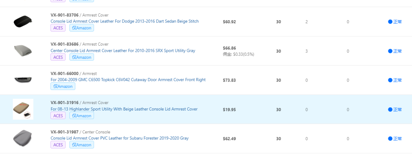Click the blue 正常 status icon for VX-901-66000
Screen dimensions: 412x157
click(390, 80)
